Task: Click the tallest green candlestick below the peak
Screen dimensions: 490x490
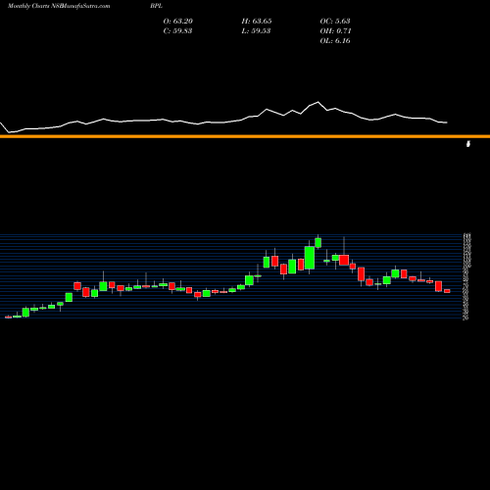Action: click(x=310, y=258)
